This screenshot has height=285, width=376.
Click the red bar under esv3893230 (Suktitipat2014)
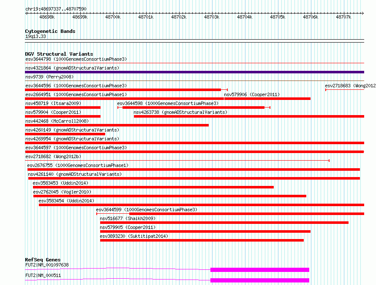202,240
